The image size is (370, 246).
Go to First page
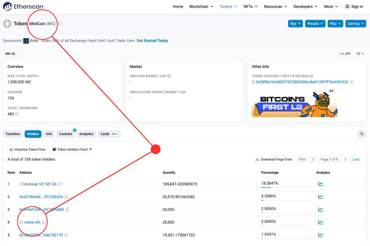point(302,159)
